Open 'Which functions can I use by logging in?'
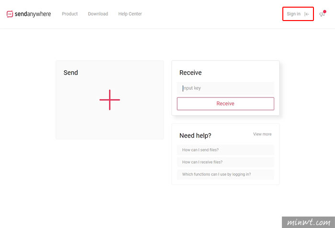The height and width of the screenshot is (228, 335). coord(225,174)
